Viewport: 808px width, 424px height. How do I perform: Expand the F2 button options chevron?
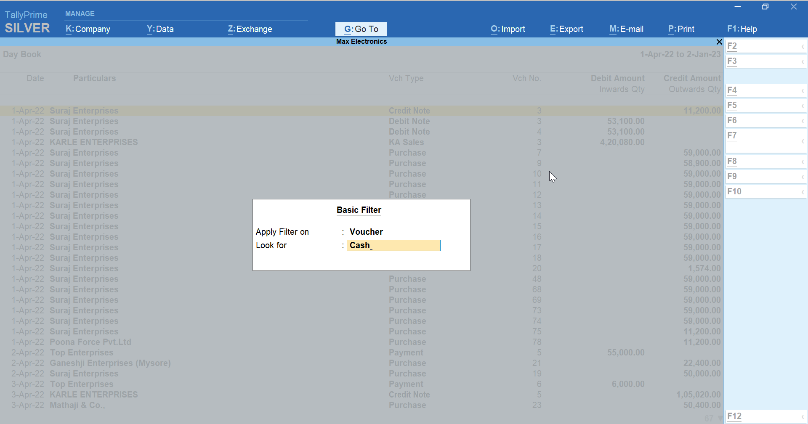[803, 46]
